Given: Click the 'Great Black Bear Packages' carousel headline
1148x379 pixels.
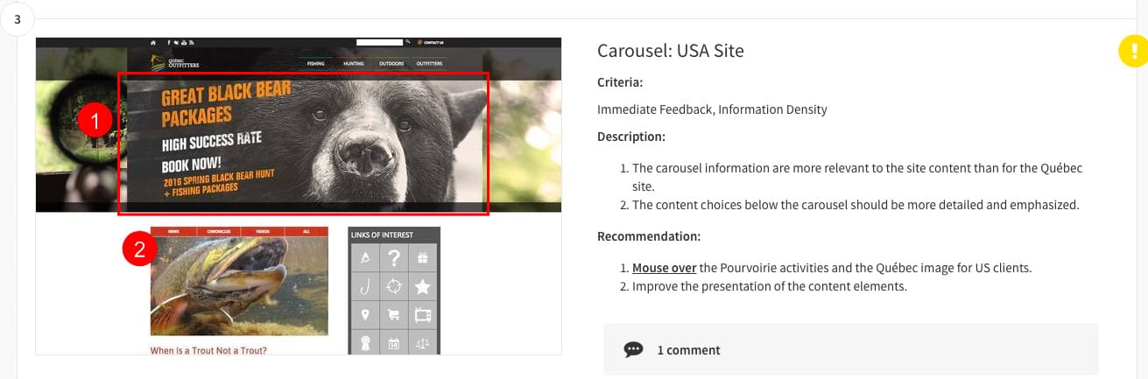Looking at the screenshot, I should click(226, 104).
